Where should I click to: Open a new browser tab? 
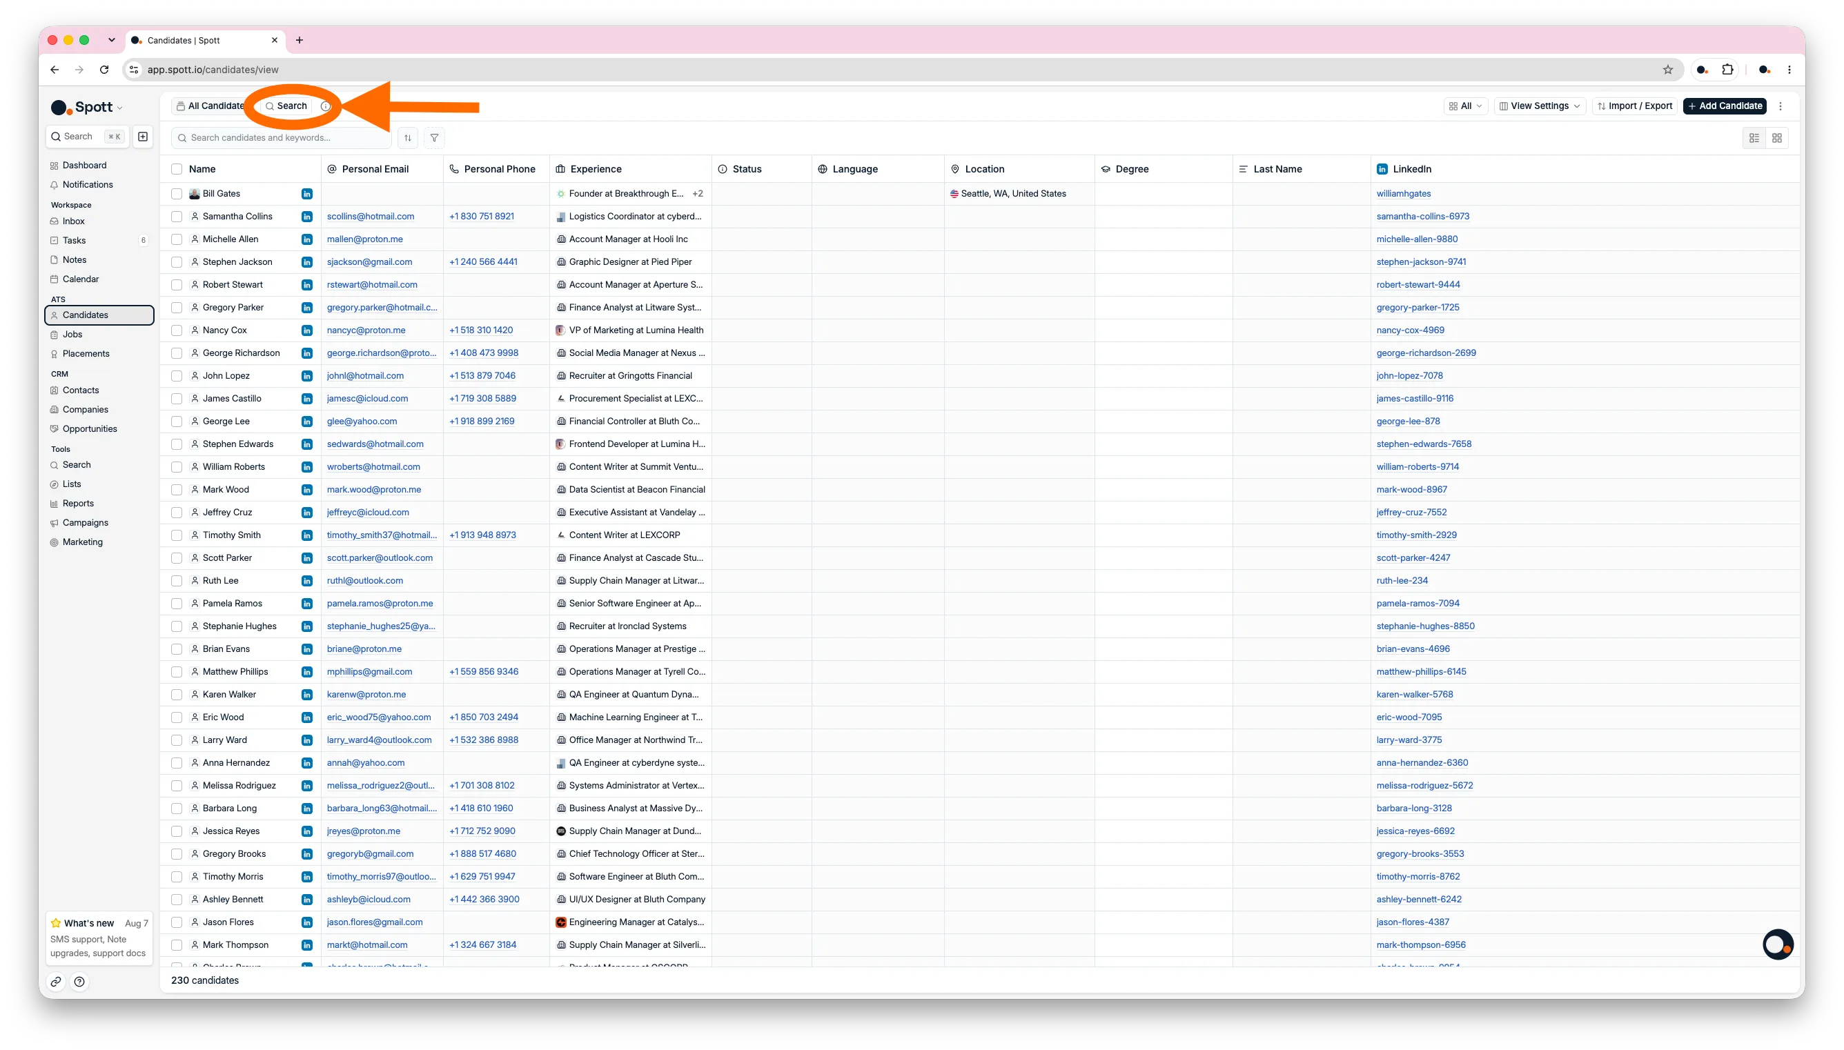(x=300, y=41)
